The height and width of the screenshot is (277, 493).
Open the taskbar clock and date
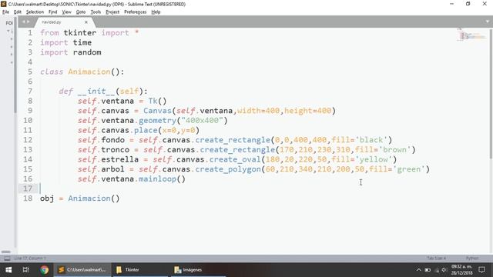(462, 270)
